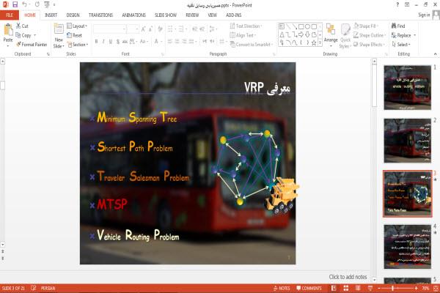Clear all formatting icon

pyautogui.click(x=160, y=29)
